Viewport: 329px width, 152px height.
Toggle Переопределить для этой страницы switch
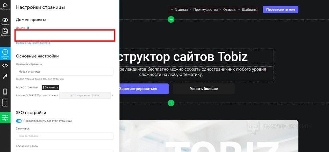pos(19,121)
